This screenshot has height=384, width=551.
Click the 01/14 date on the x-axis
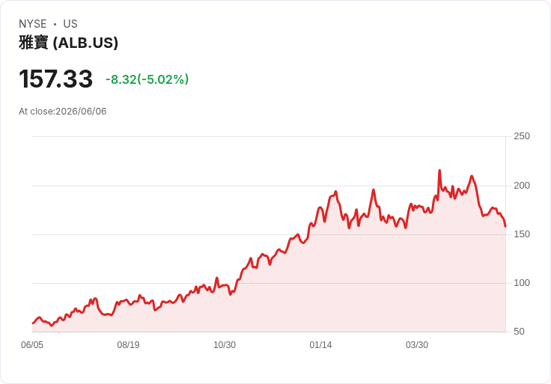320,345
